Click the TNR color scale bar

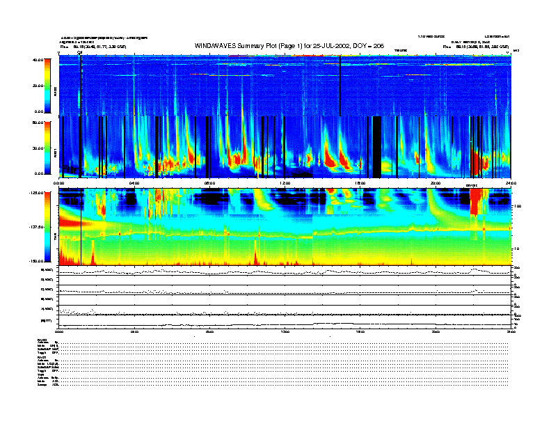47,227
